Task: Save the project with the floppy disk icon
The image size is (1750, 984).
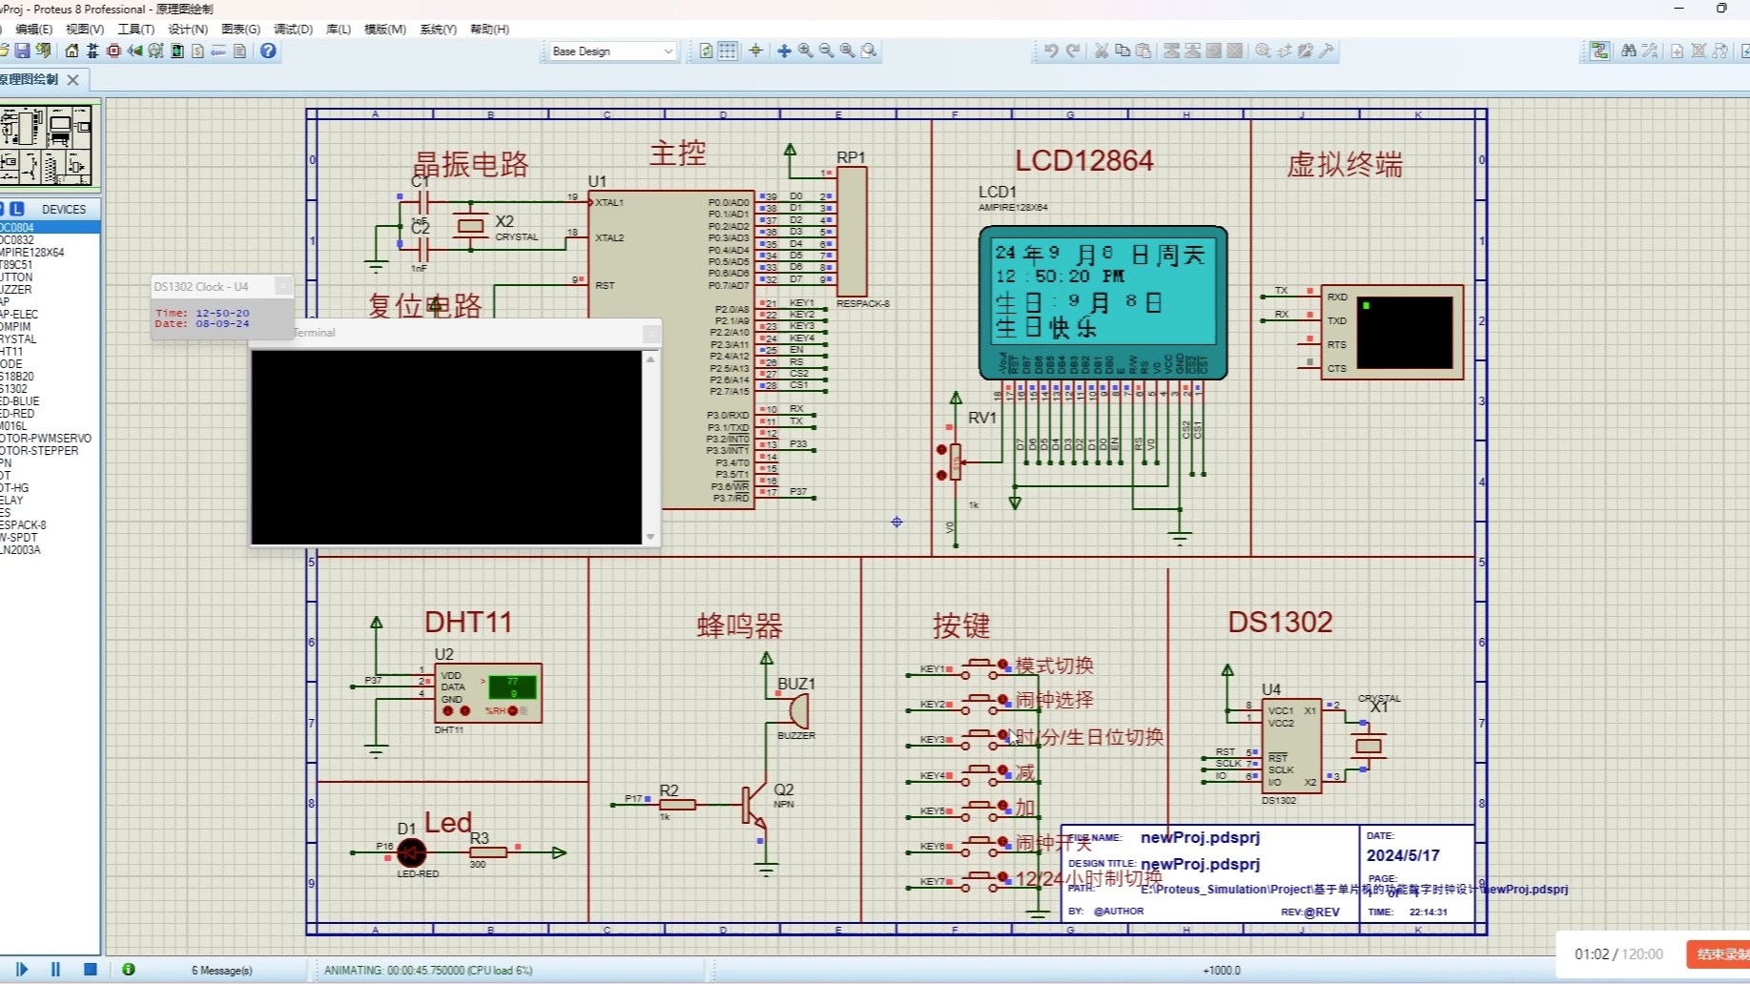Action: [x=22, y=51]
